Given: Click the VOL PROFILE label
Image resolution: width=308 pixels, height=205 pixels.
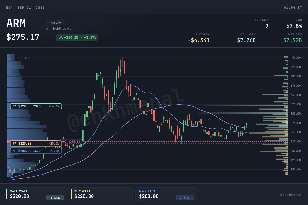Looking at the screenshot, I should click(x=20, y=58).
